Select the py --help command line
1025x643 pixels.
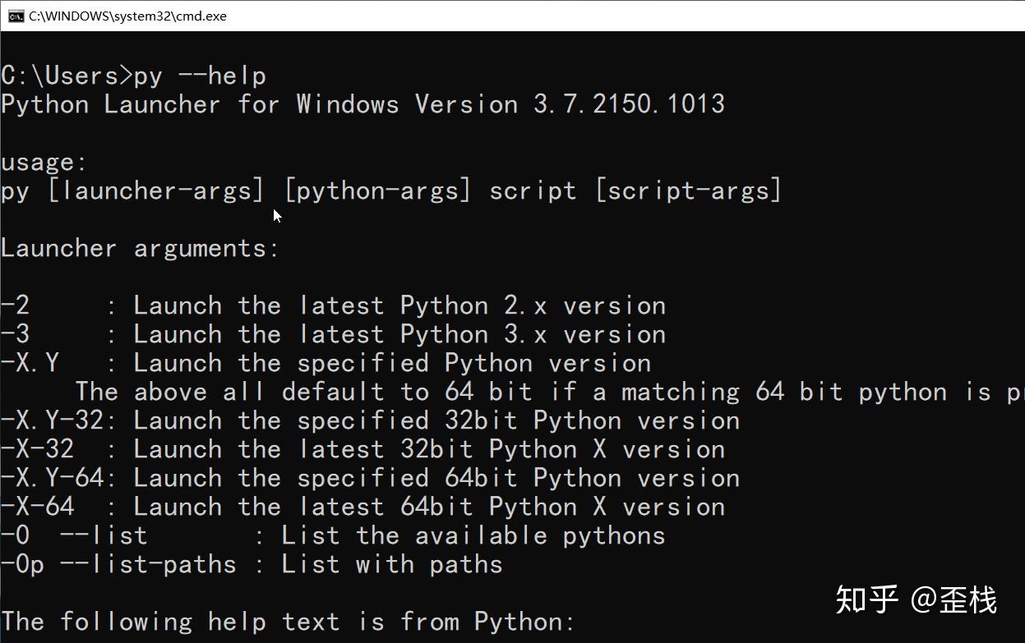(132, 75)
